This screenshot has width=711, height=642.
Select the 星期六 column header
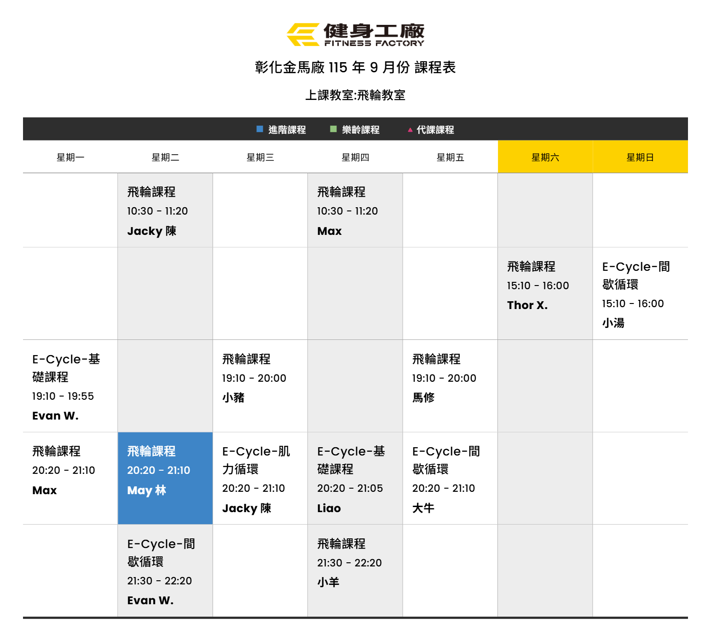545,157
